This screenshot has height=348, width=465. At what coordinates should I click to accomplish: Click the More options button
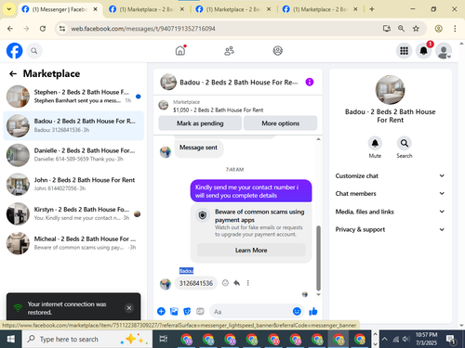281,123
